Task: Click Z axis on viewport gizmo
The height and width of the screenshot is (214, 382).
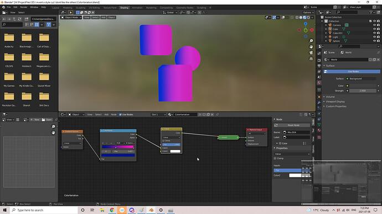Action: coord(306,24)
